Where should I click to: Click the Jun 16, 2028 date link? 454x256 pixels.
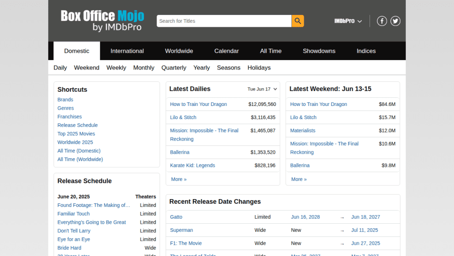(x=306, y=217)
